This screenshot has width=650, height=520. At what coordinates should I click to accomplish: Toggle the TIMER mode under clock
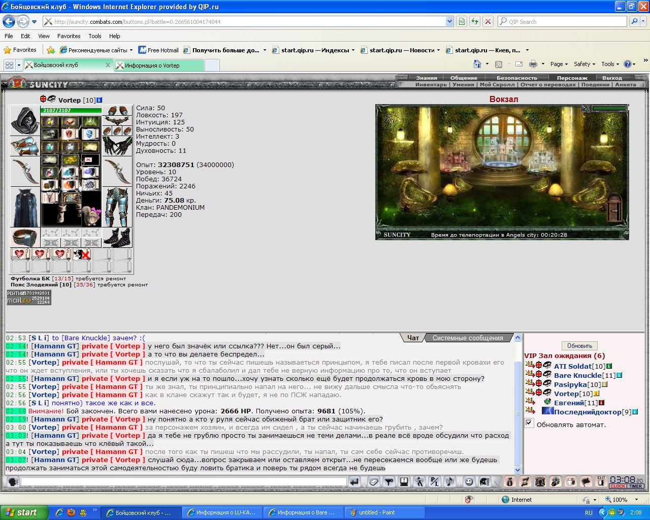(636, 486)
